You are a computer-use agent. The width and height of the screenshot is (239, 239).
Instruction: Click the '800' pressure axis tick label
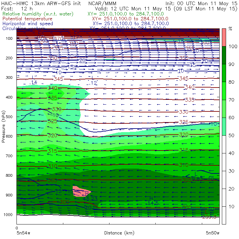(x=9, y=175)
